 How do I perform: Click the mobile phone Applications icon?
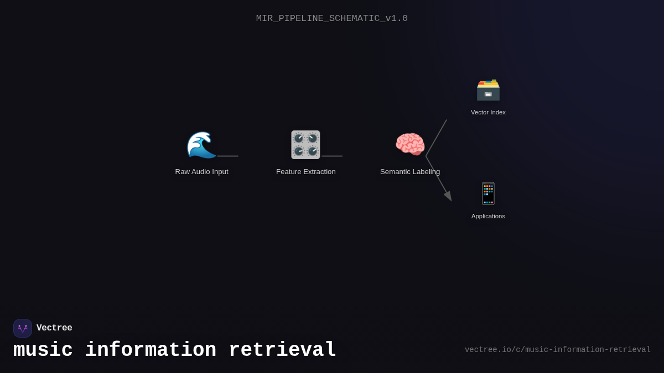click(488, 193)
